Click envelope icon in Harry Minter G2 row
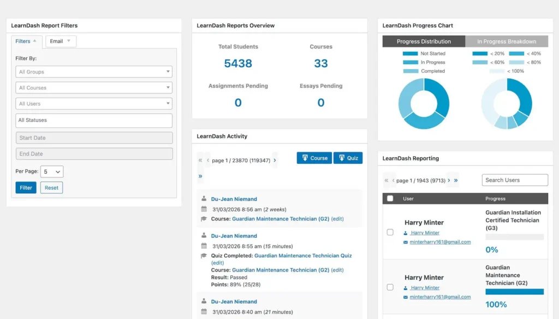The height and width of the screenshot is (319, 559). click(406, 297)
